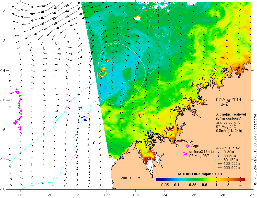This screenshot has height=198, width=257.
Task: Click the '300-600m' depth label
Action: click(232, 168)
